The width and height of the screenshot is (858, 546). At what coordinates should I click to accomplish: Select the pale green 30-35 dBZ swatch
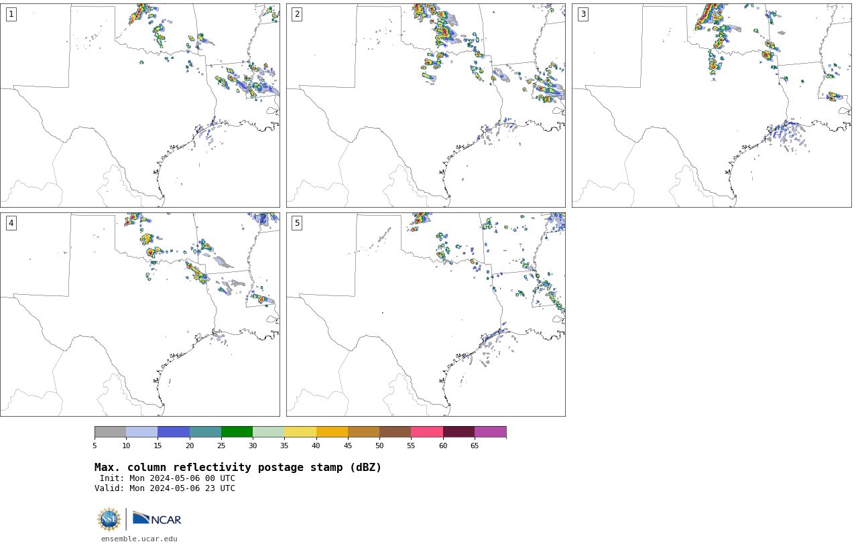[268, 432]
